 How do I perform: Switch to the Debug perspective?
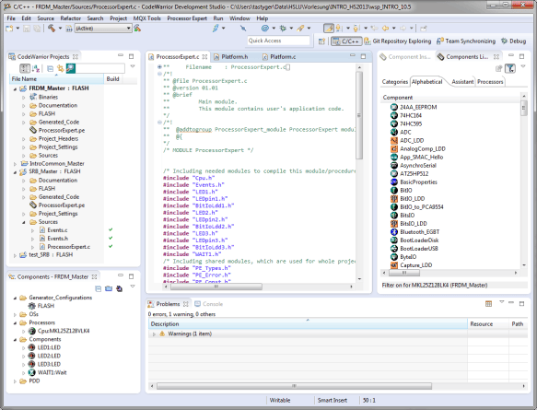point(514,41)
